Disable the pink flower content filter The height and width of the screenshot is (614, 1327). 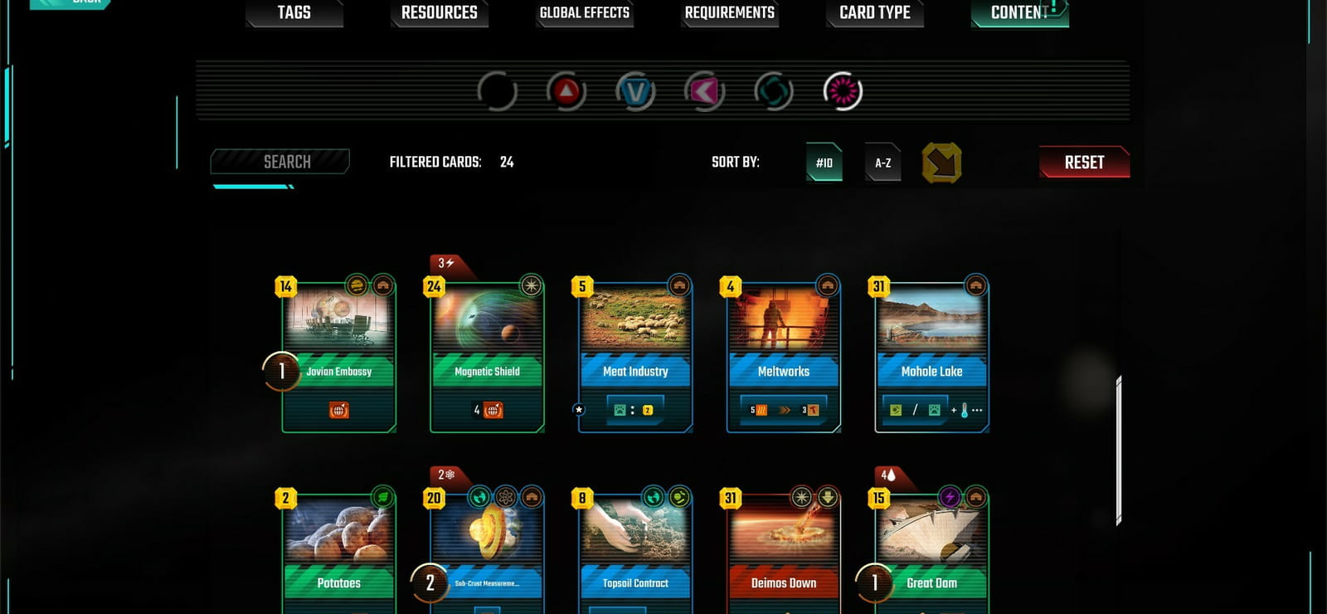(843, 91)
